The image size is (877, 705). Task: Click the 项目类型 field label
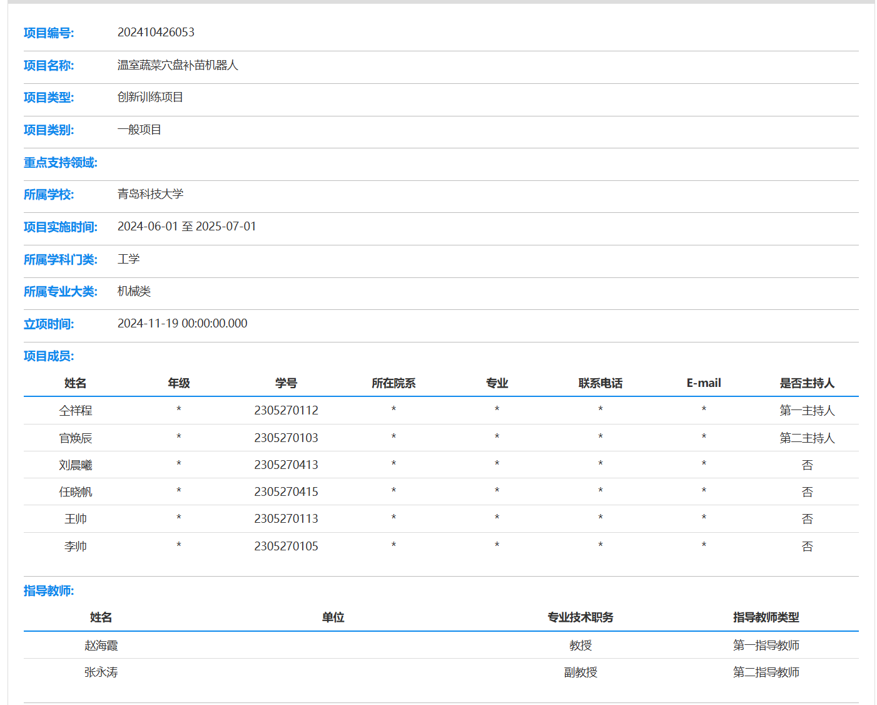[49, 98]
